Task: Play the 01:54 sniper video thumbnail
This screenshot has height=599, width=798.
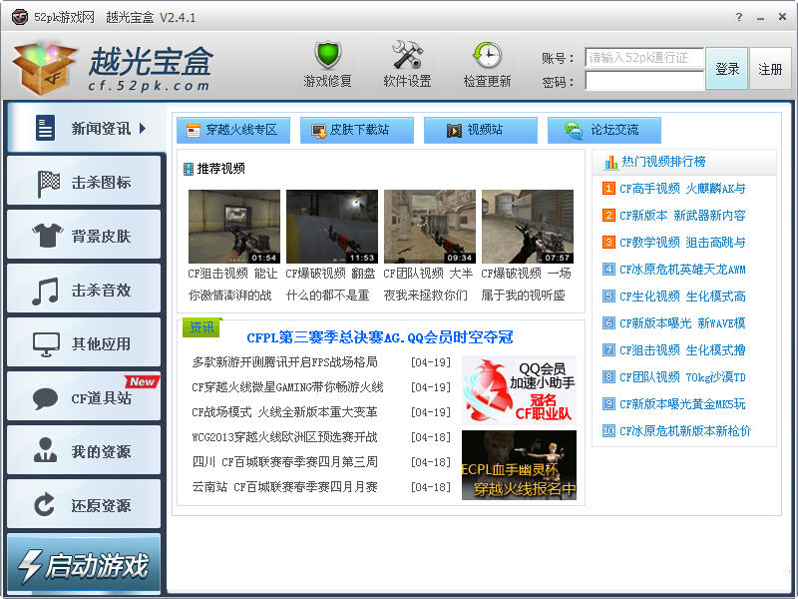Action: click(234, 227)
